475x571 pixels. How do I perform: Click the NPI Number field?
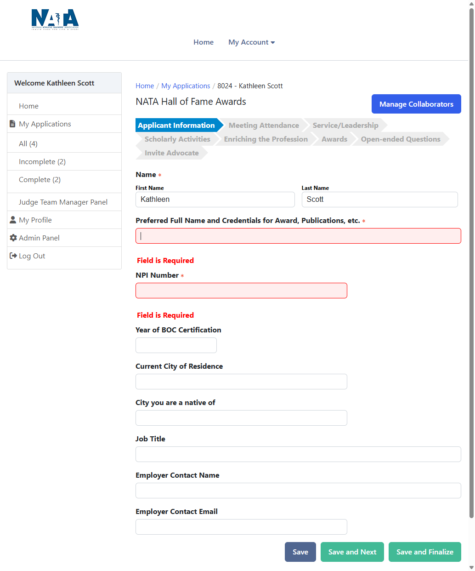point(241,291)
